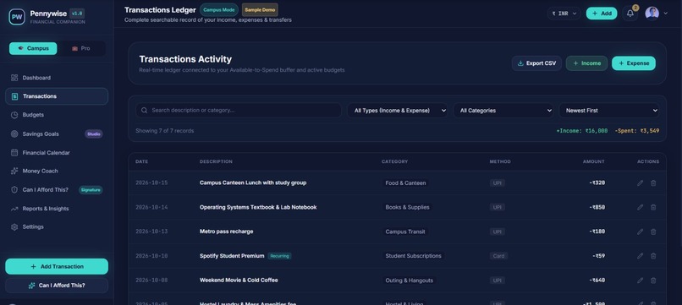Click the Pennywise PW logo icon
This screenshot has width=682, height=305.
click(x=17, y=17)
